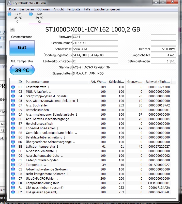Click status icon of G-Sensor-Fehlerrate row
Viewport: 182px width, 204px height.
click(x=13, y=151)
